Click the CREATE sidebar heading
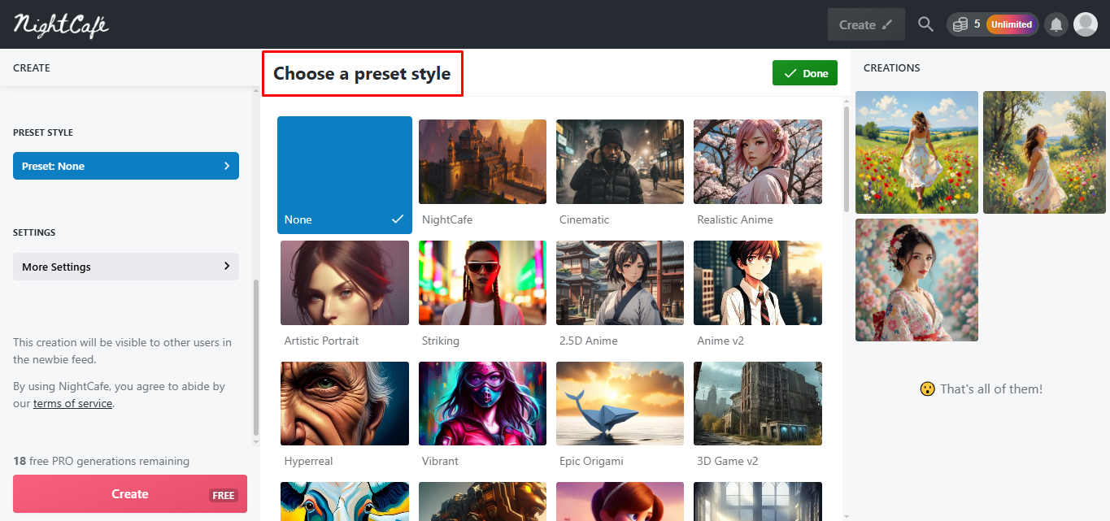1110x521 pixels. pyautogui.click(x=32, y=68)
